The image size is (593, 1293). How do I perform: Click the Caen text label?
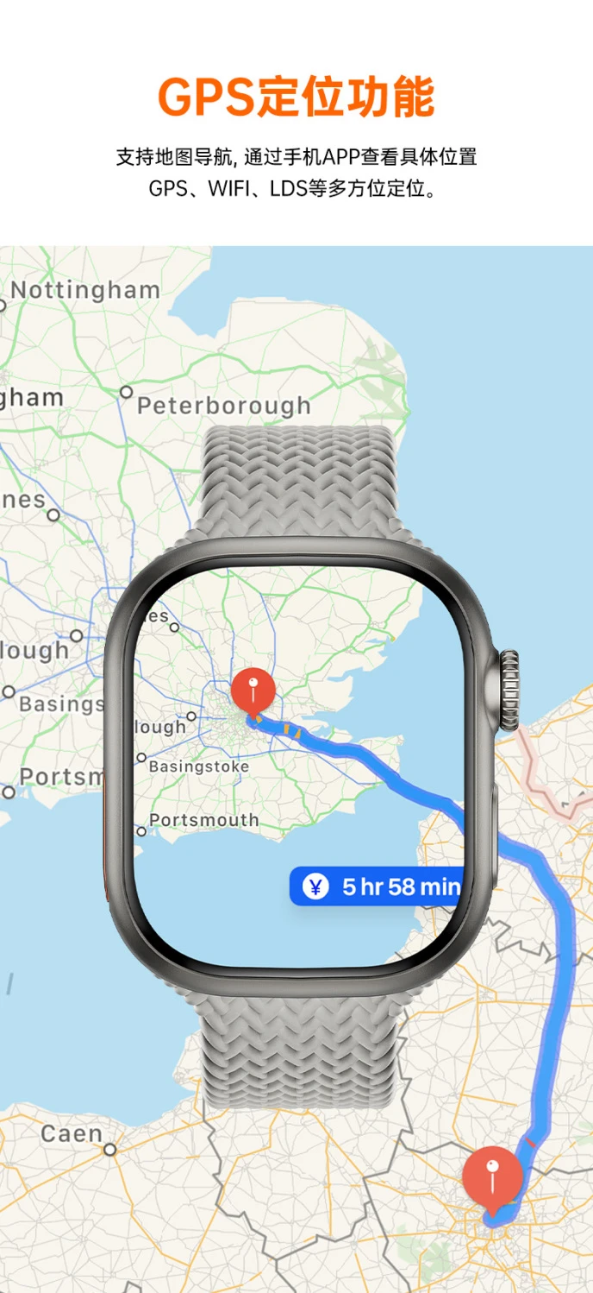click(72, 1133)
